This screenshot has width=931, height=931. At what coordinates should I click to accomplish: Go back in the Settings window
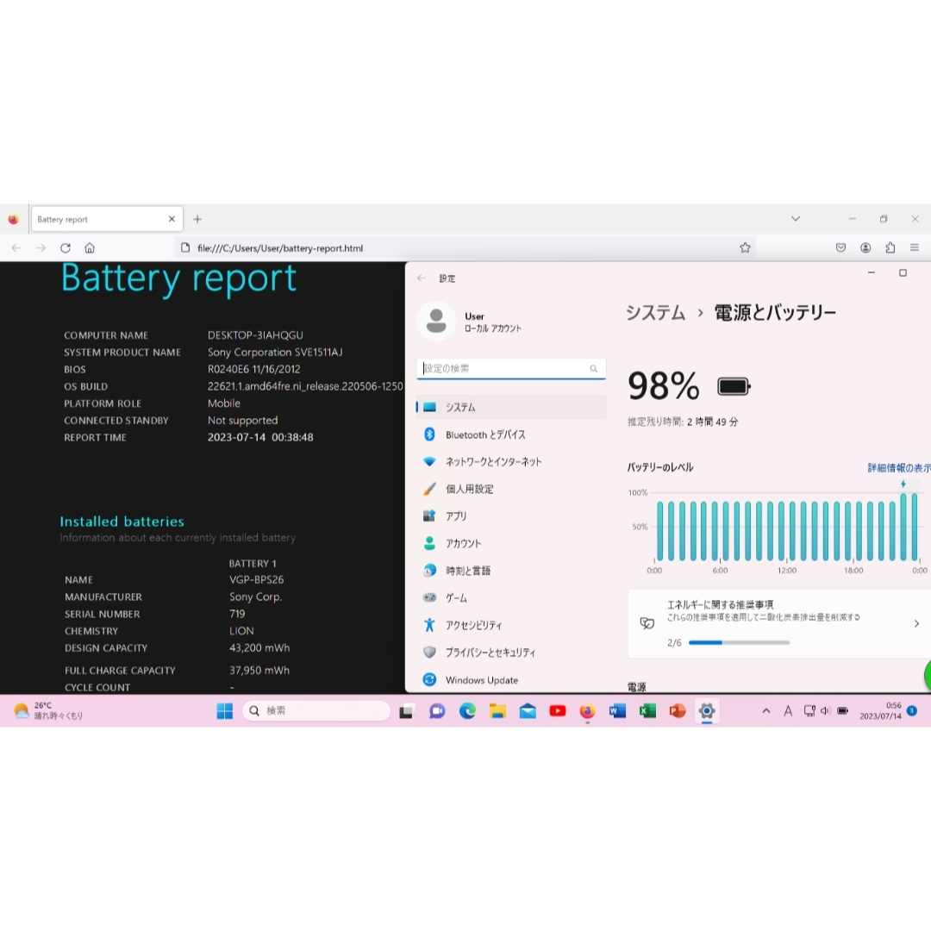[x=422, y=278]
